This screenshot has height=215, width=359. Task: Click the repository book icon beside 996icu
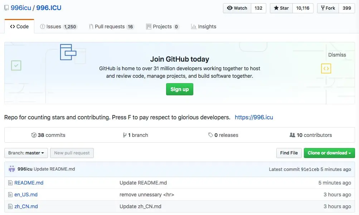6,8
